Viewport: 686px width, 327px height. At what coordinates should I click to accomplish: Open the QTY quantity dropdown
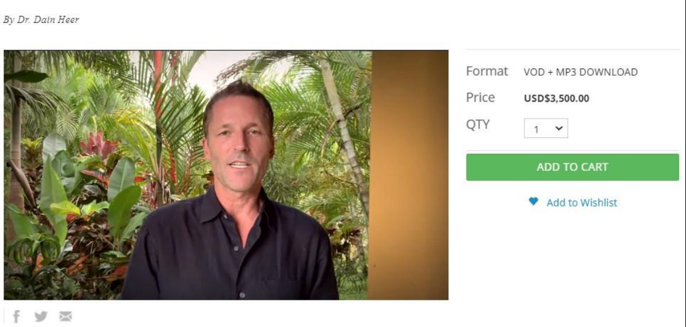(545, 128)
